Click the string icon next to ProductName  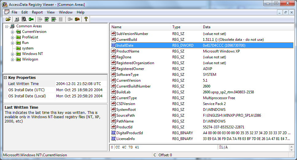113,51
